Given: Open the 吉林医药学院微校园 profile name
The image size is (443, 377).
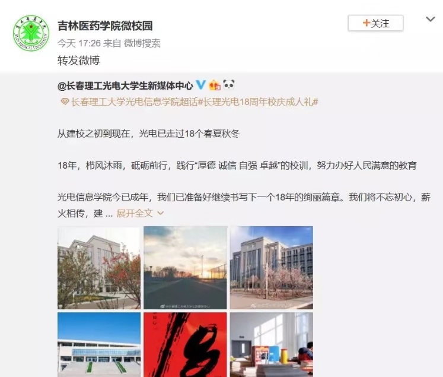Looking at the screenshot, I should tap(105, 26).
